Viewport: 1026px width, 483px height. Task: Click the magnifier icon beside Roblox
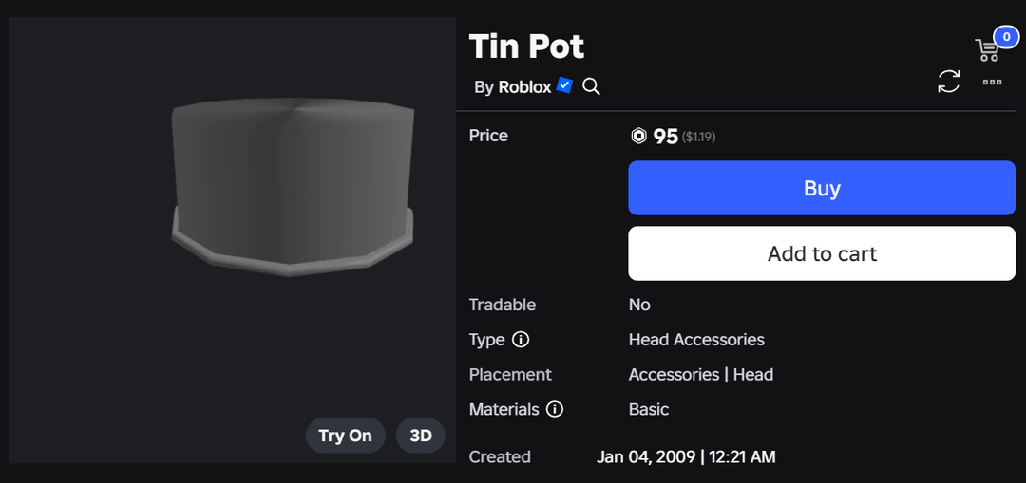pyautogui.click(x=591, y=86)
